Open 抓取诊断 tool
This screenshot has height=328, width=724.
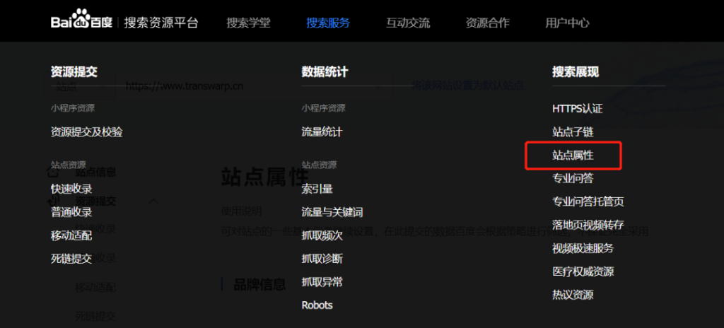tap(322, 259)
